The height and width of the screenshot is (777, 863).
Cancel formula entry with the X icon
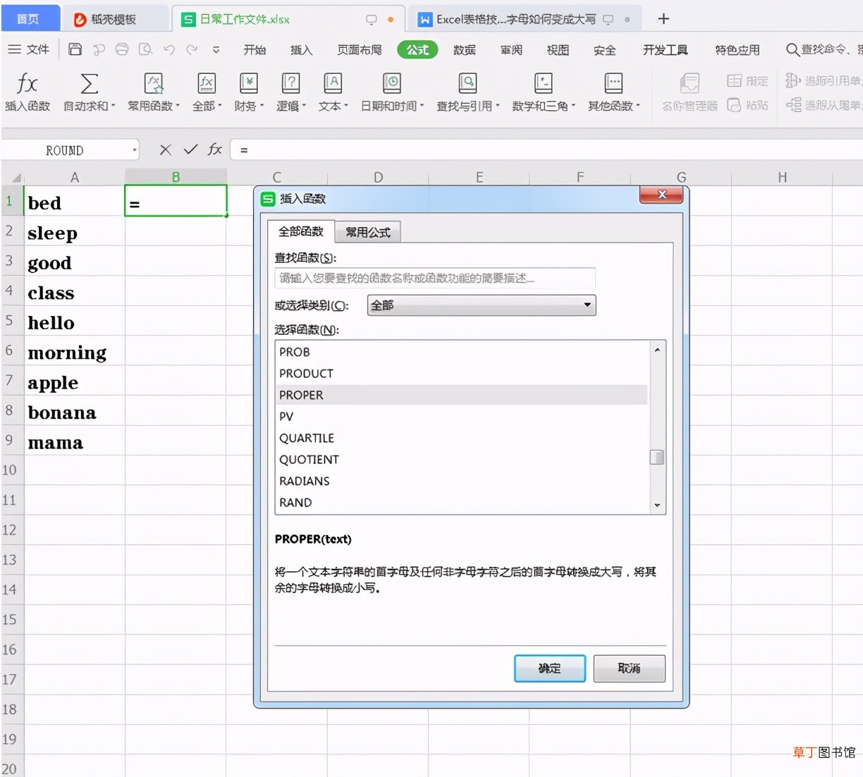pyautogui.click(x=166, y=149)
